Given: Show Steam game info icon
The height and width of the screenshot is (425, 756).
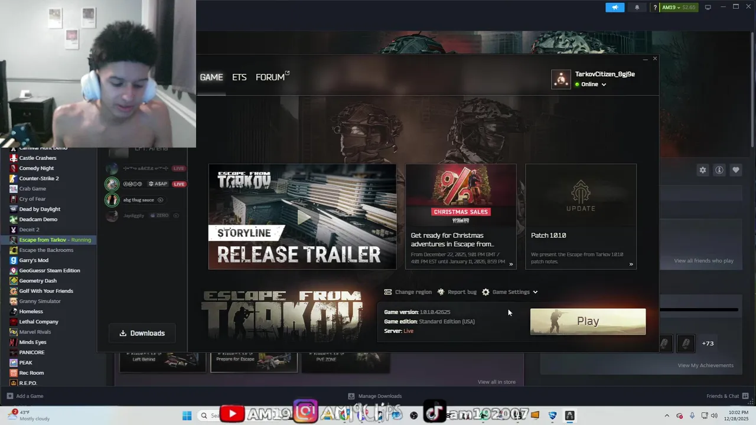Looking at the screenshot, I should point(719,170).
